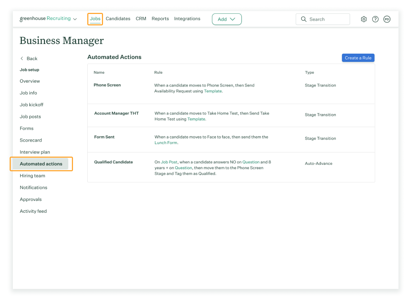Image resolution: width=416 pixels, height=305 pixels.
Task: Click in the Search field
Action: [323, 19]
